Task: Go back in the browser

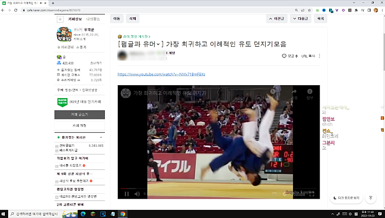Action: pos(3,10)
